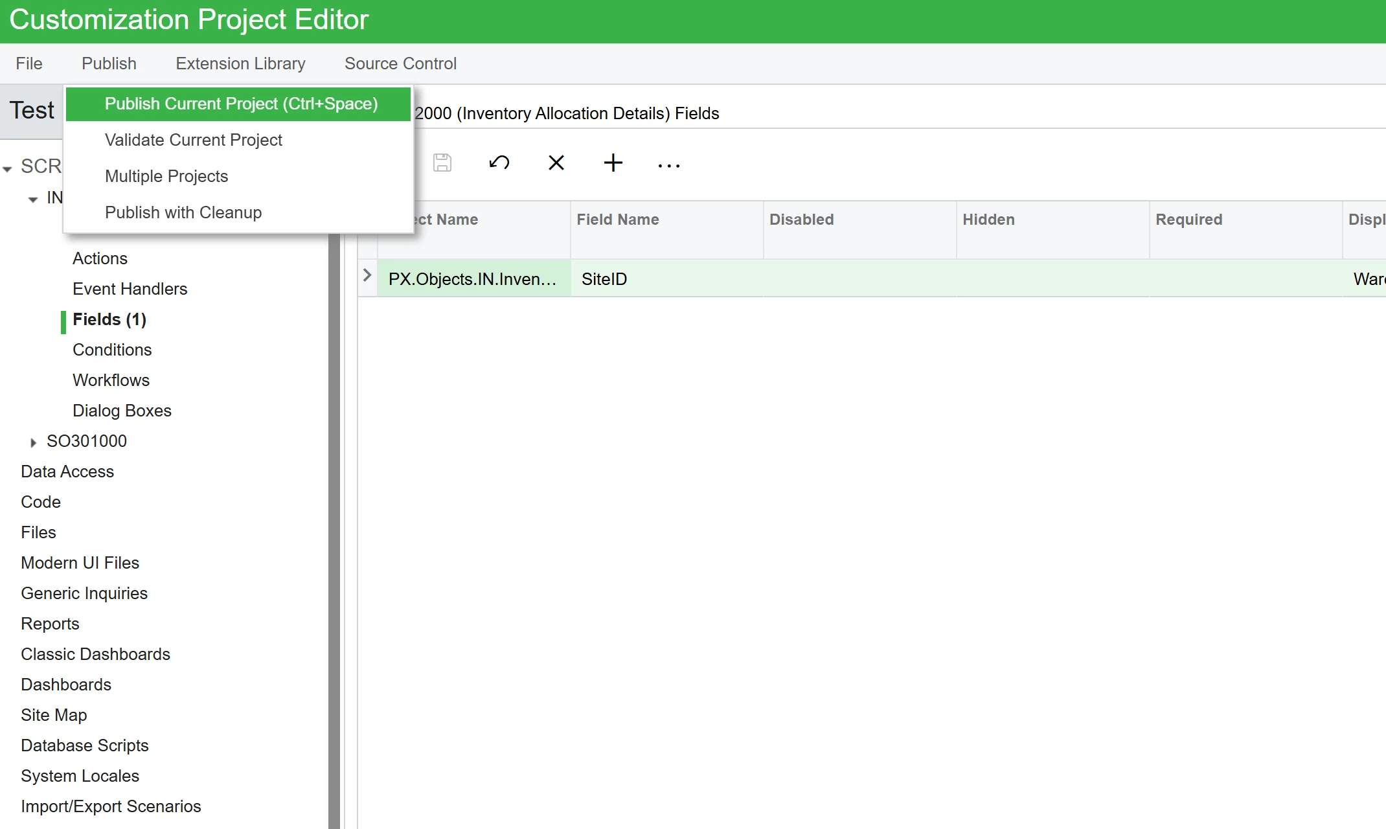Expand the SiteID row chevron
The width and height of the screenshot is (1386, 829).
point(367,276)
